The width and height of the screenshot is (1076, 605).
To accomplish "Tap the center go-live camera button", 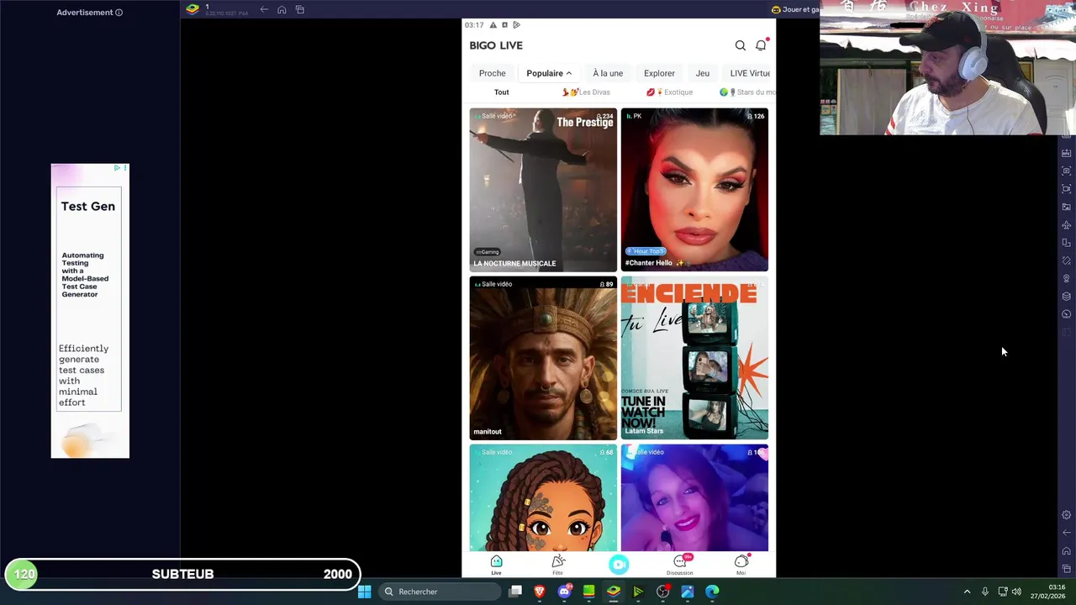I will point(619,565).
